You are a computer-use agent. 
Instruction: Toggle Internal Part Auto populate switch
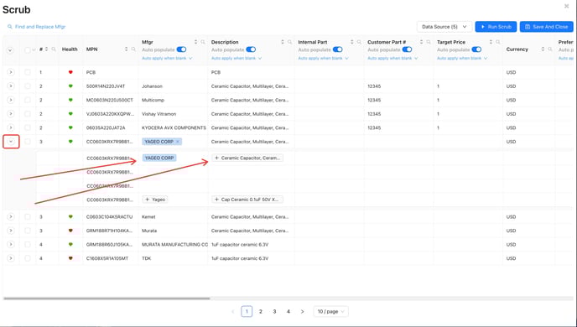point(337,49)
